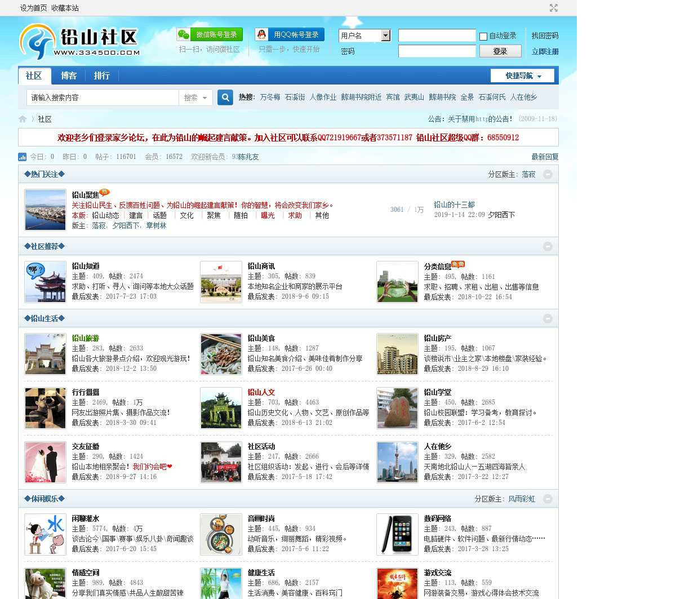Open the 铅山知道 forum icon
This screenshot has width=676, height=599.
pos(45,282)
